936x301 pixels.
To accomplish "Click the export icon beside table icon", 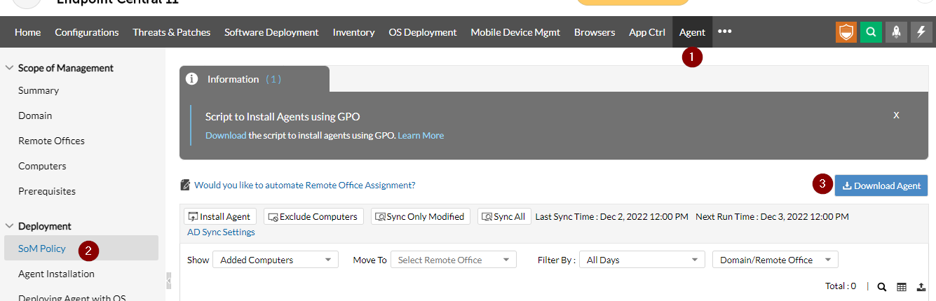I will pyautogui.click(x=921, y=286).
